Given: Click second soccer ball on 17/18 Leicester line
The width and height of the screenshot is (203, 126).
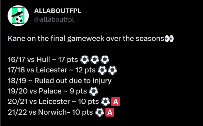Looking at the screenshot, I should tap(112, 70).
